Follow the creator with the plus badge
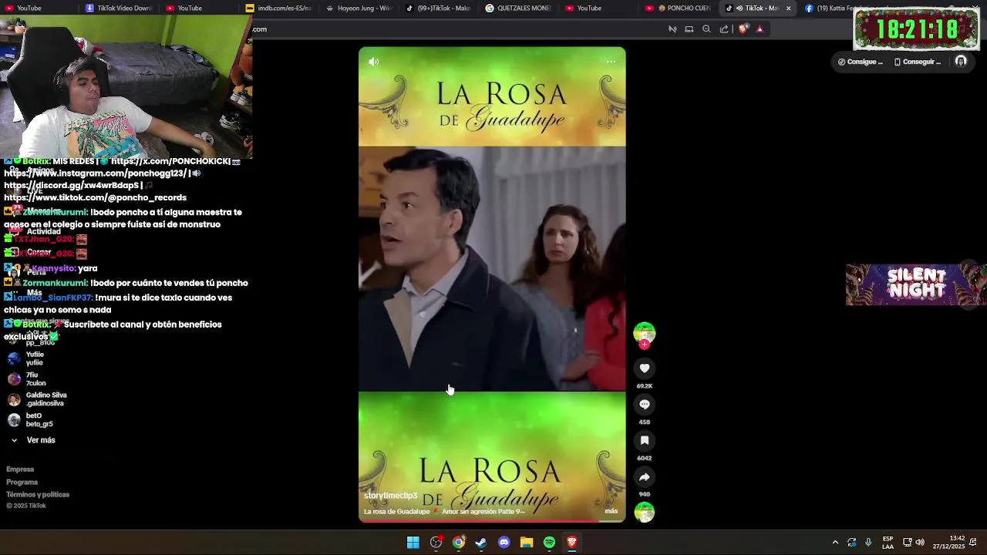The width and height of the screenshot is (987, 555). [x=645, y=345]
